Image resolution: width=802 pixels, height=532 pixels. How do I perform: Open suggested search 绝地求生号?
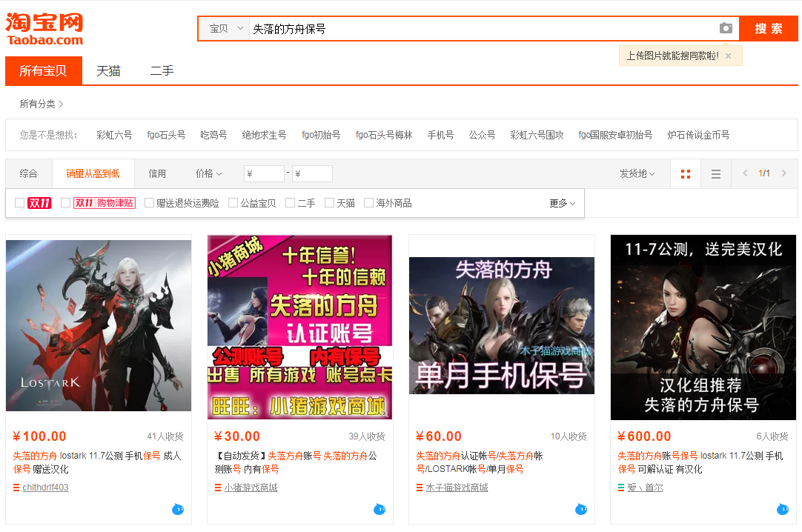[x=264, y=135]
